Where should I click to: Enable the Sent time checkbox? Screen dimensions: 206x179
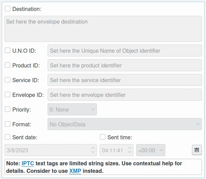point(103,137)
